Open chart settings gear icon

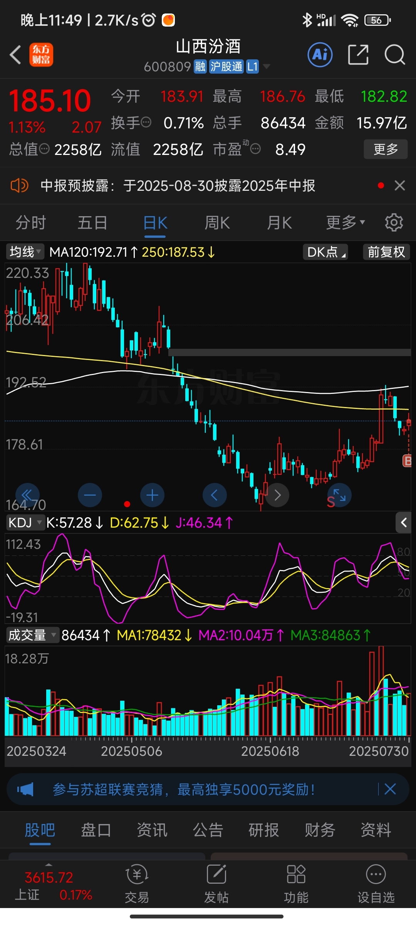click(394, 222)
